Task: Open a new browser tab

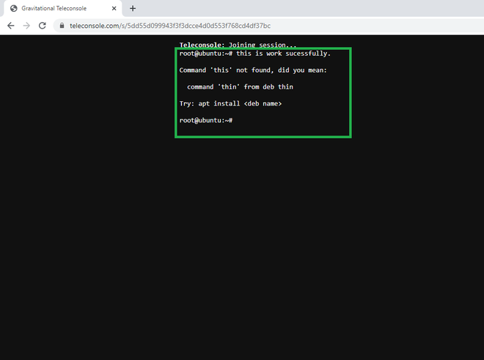Action: [x=133, y=8]
